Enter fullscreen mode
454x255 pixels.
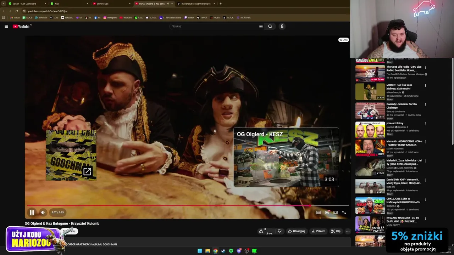(x=344, y=212)
